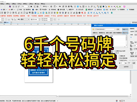
Task: Increase the nudge distance stepper
Action: coord(40,19)
